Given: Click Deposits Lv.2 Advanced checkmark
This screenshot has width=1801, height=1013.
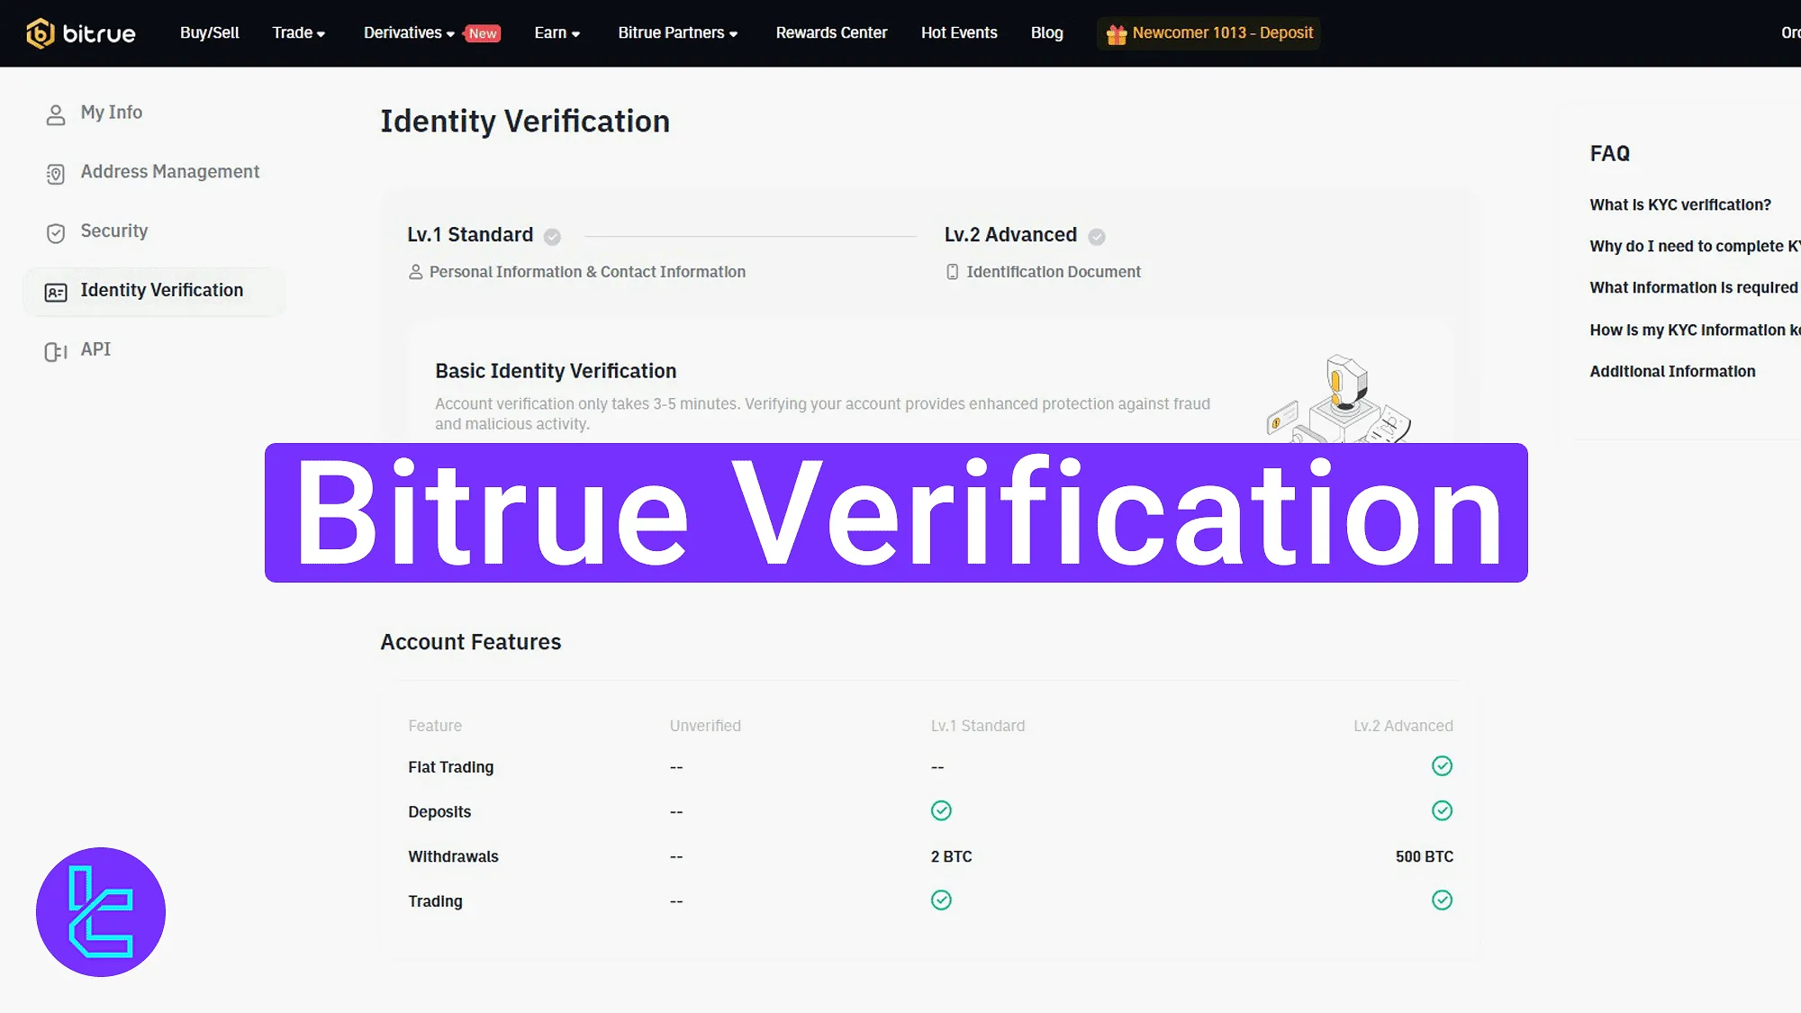Looking at the screenshot, I should pyautogui.click(x=1442, y=811).
